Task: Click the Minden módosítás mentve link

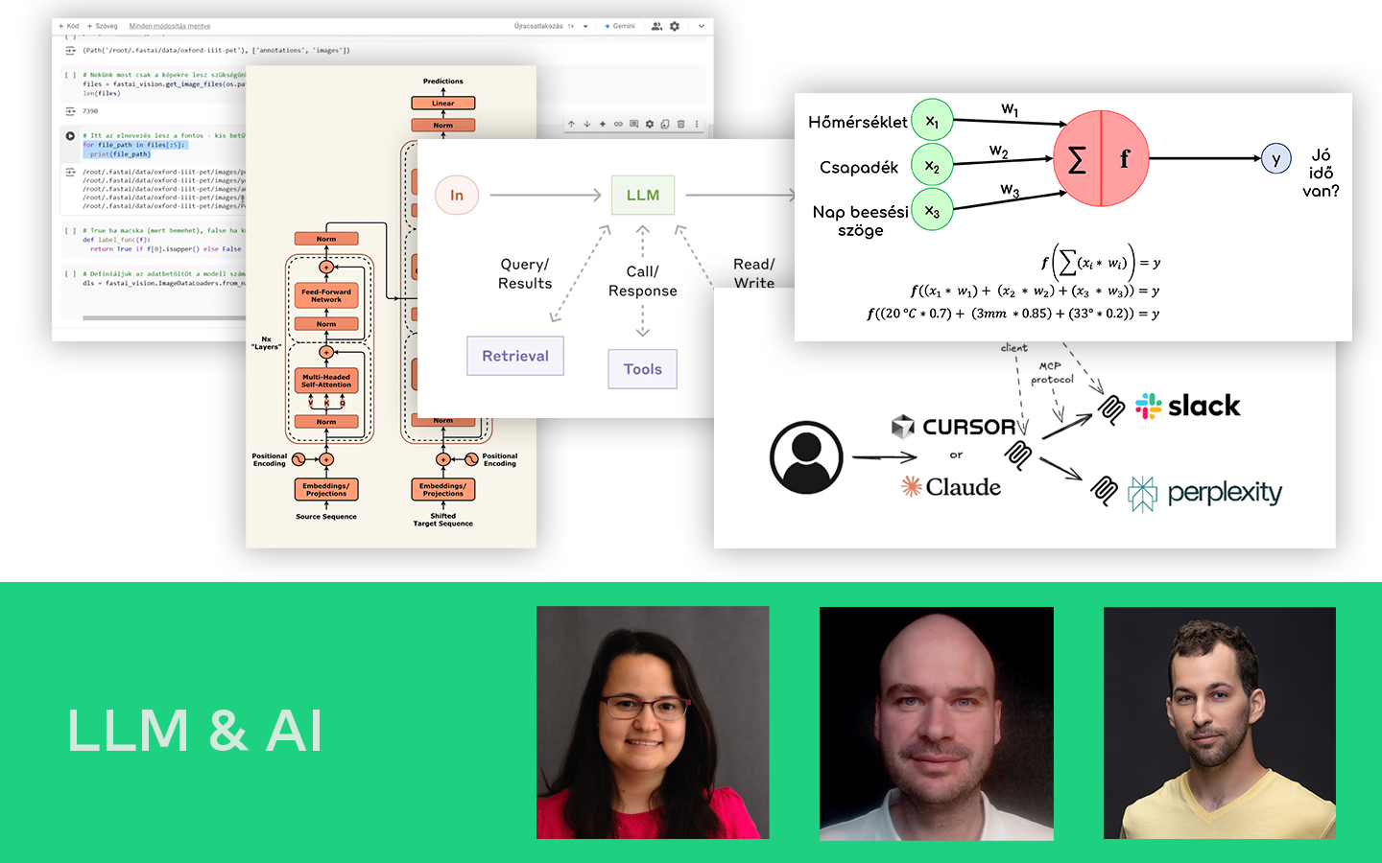Action: pyautogui.click(x=170, y=26)
